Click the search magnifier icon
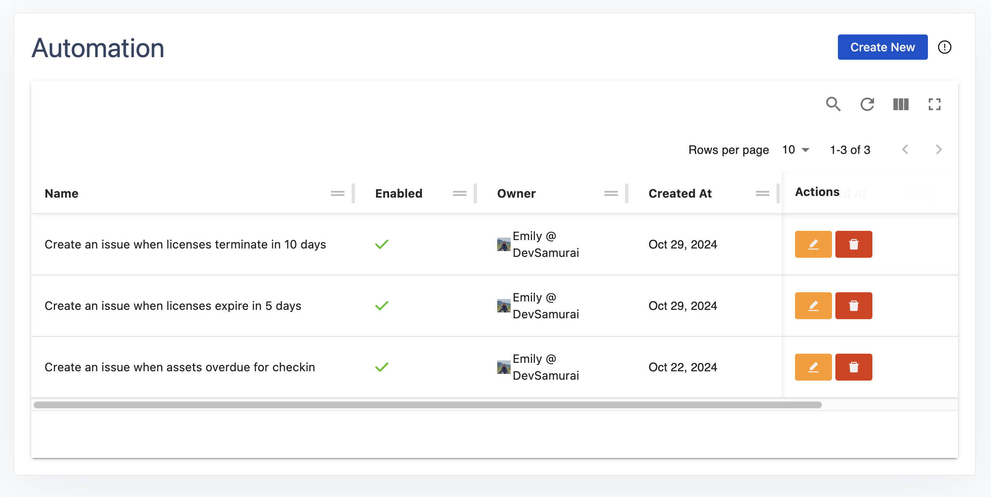Image resolution: width=991 pixels, height=497 pixels. tap(833, 104)
